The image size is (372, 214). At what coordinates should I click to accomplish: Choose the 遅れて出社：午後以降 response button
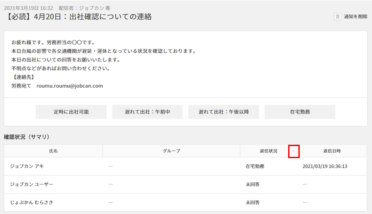coord(223,112)
